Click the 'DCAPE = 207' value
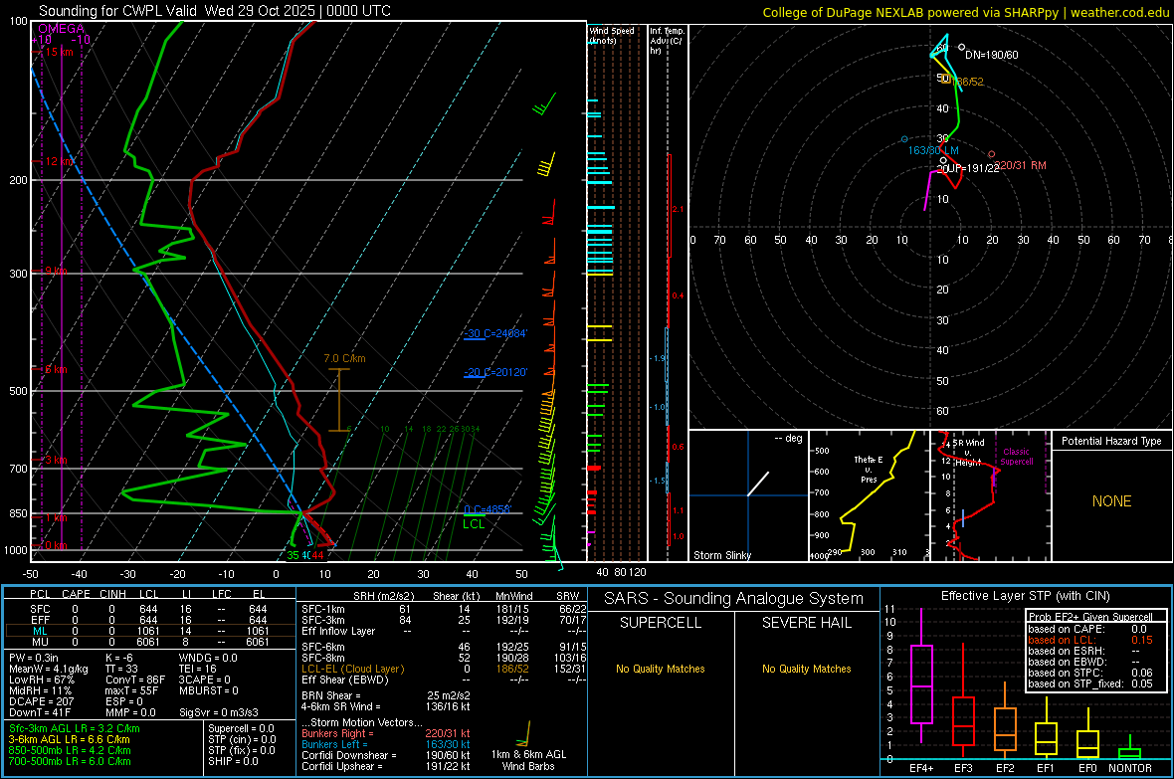Image resolution: width=1174 pixels, height=779 pixels. tap(41, 701)
